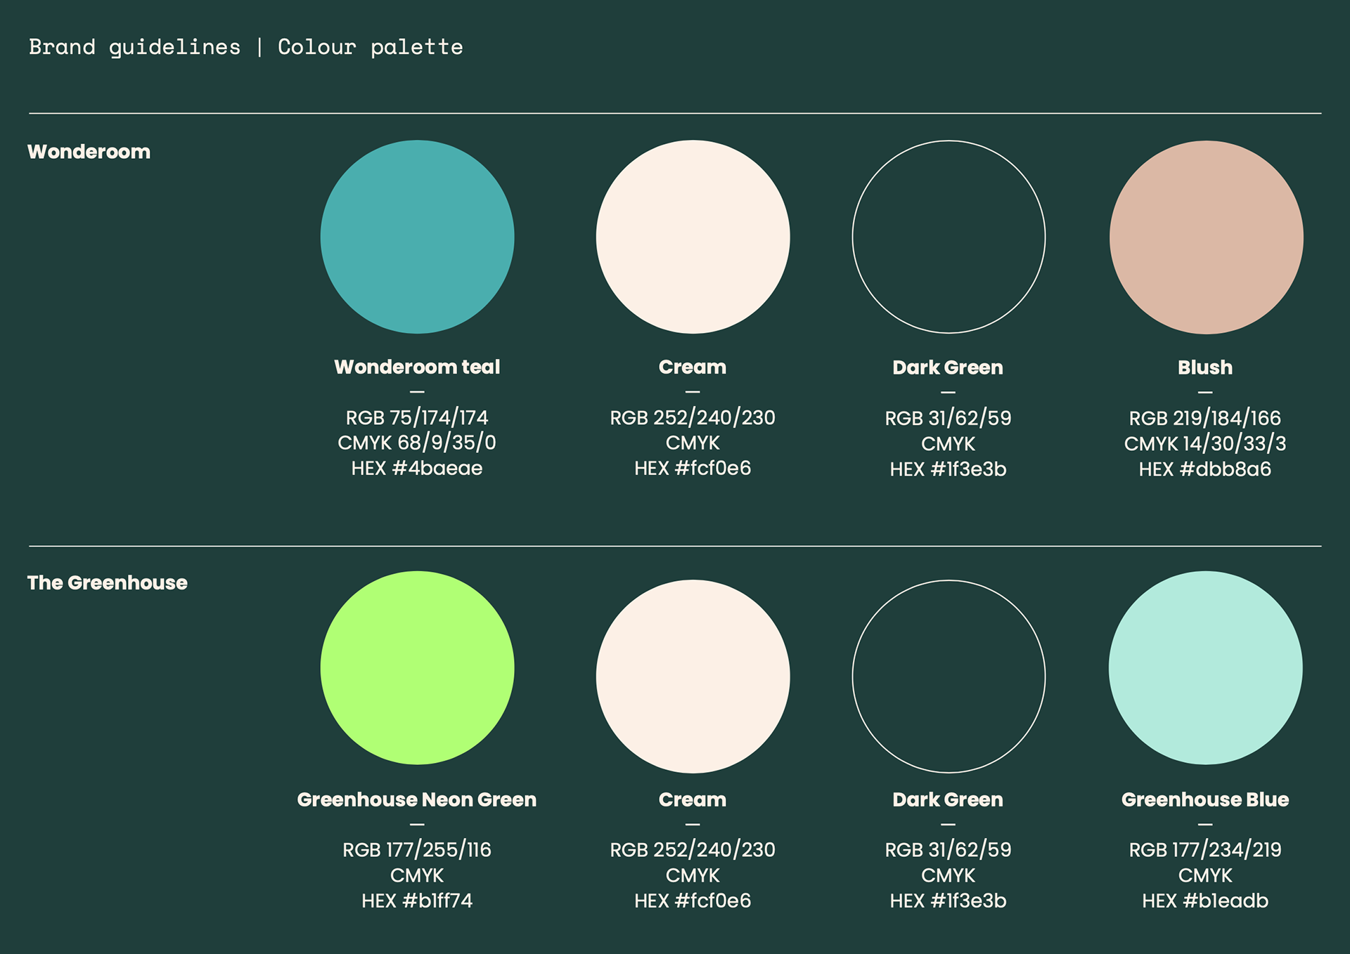Image resolution: width=1350 pixels, height=954 pixels.
Task: Click the Wonderoom teal color circle
Action: click(417, 237)
